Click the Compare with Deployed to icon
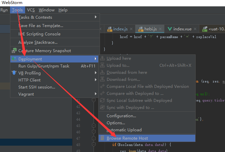 click(x=102, y=93)
